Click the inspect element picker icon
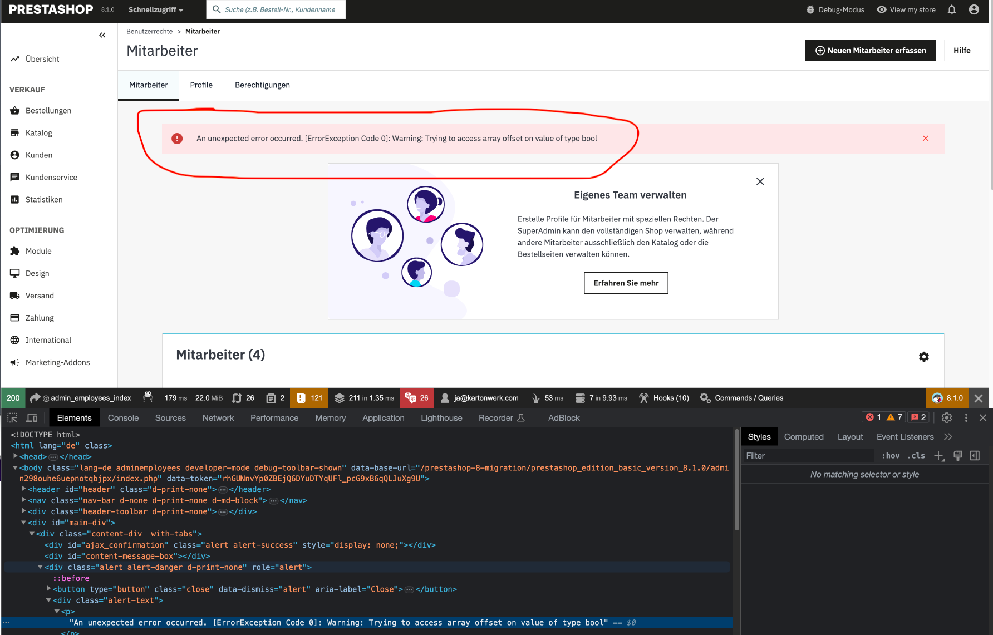The height and width of the screenshot is (635, 993). click(12, 418)
